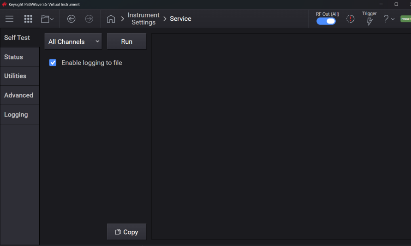The width and height of the screenshot is (411, 246).
Task: Select the Advanced tab
Action: (x=18, y=95)
